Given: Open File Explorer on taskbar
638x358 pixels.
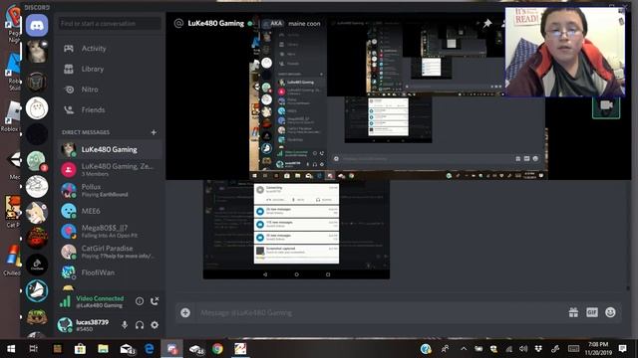Looking at the screenshot, I should 103,349.
